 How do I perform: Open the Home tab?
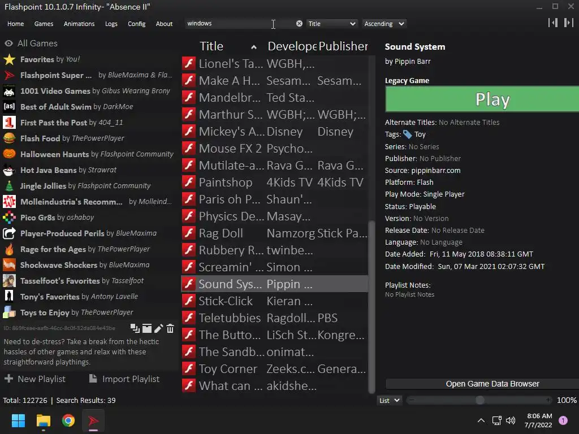(15, 24)
